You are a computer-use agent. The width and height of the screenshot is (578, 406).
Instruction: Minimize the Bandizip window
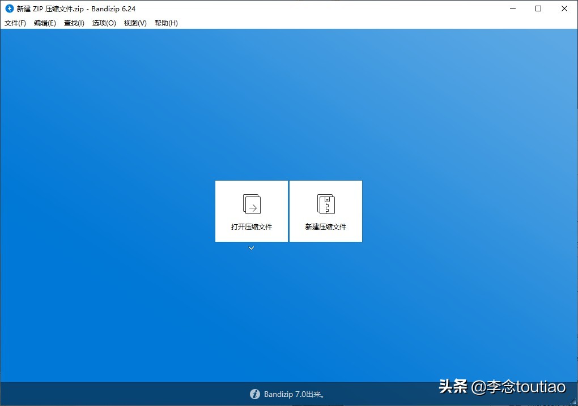point(512,8)
